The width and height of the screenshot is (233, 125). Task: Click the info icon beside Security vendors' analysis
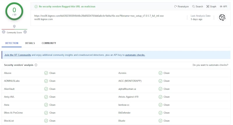[x=36, y=65]
